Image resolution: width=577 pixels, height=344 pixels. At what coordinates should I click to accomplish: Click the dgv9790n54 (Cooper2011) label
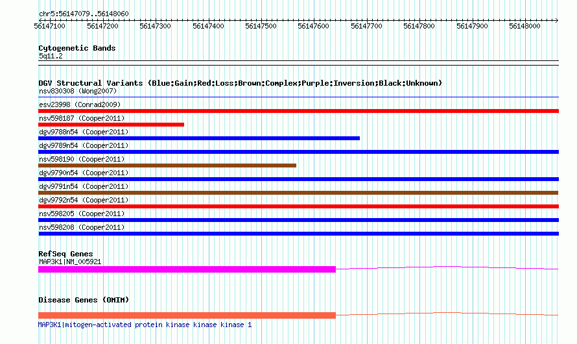84,173
